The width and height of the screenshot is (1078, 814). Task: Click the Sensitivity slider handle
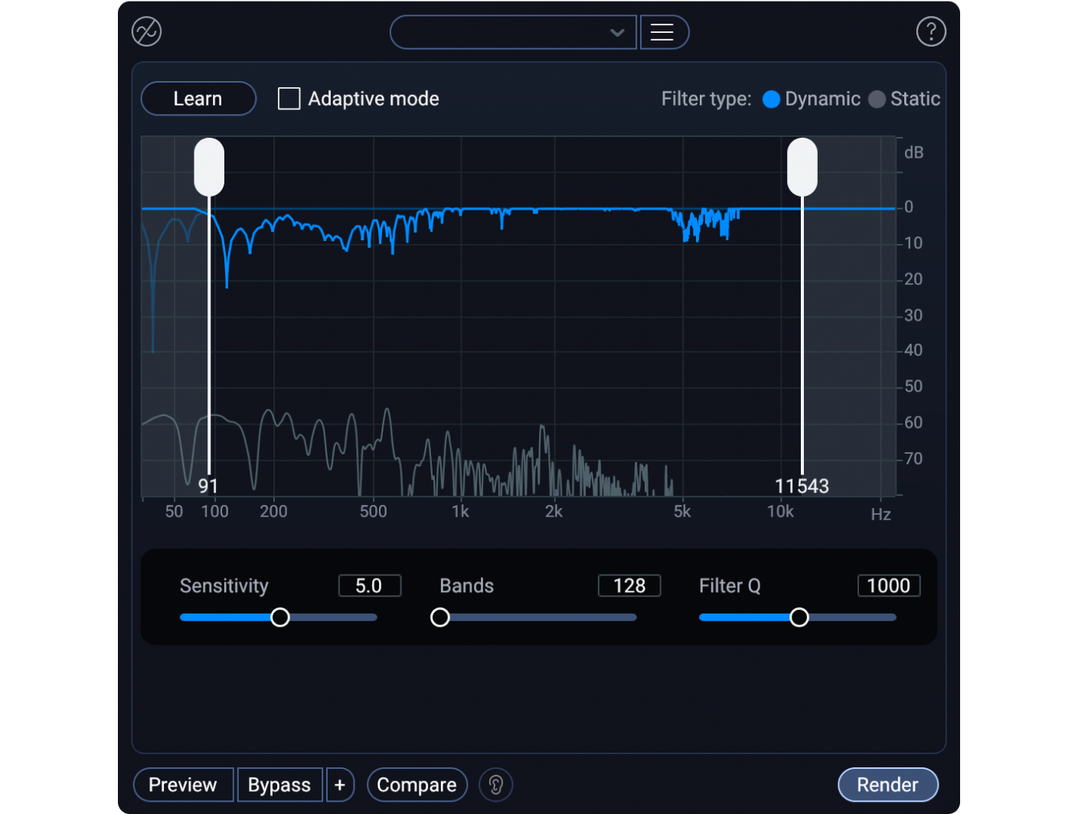coord(280,617)
